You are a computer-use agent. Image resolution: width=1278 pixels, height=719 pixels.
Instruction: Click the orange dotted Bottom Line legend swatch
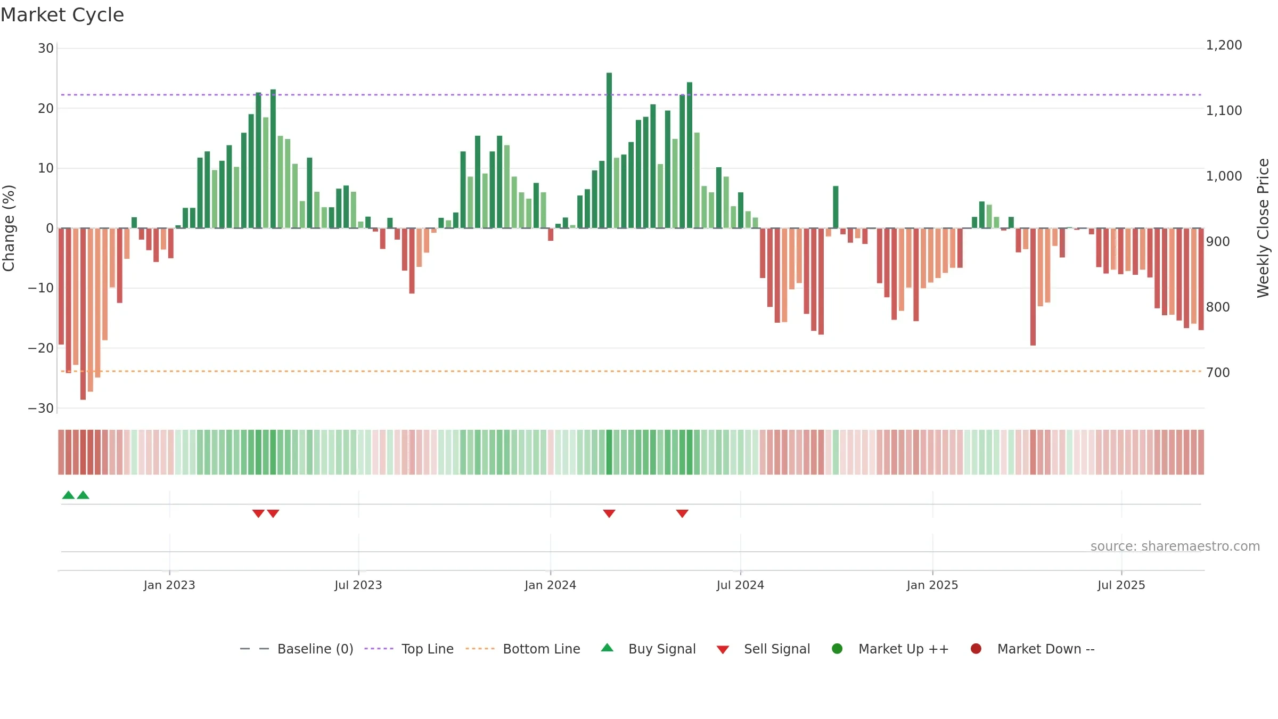[480, 649]
